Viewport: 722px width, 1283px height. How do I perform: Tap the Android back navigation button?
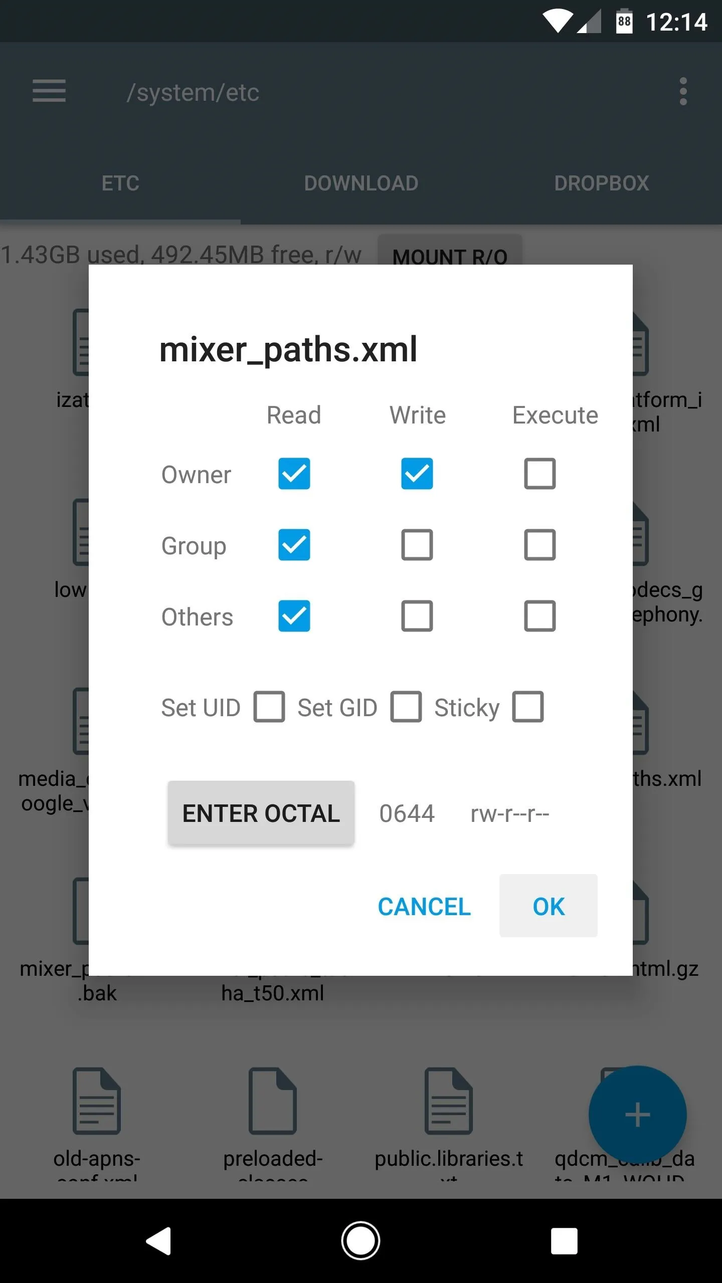[x=159, y=1241]
